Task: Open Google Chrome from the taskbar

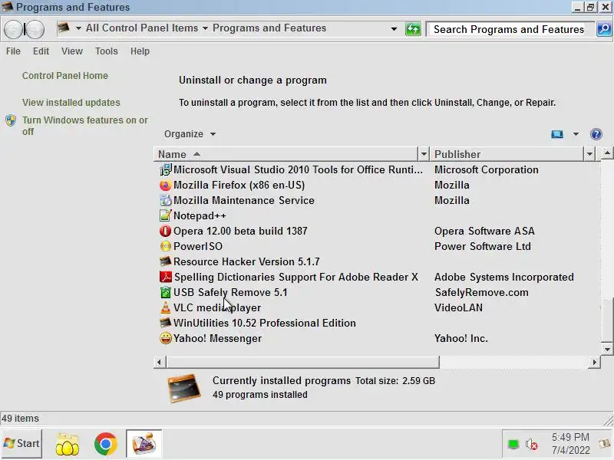Action: click(106, 444)
